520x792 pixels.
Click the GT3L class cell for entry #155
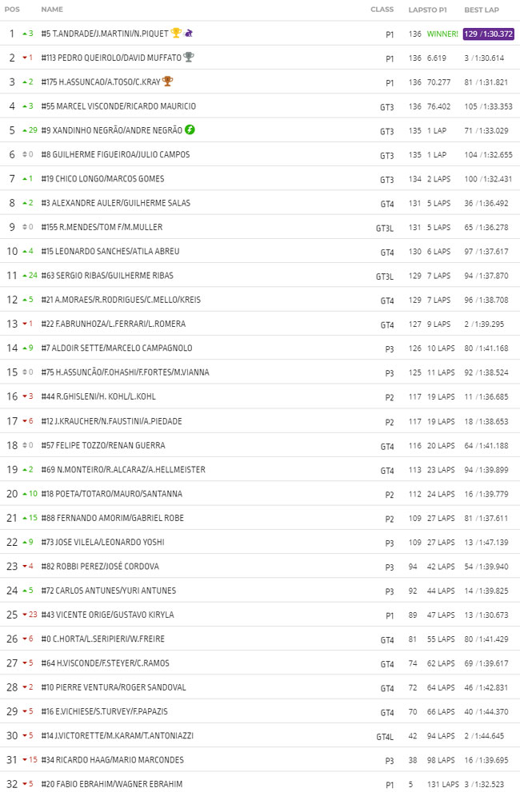[x=385, y=229]
